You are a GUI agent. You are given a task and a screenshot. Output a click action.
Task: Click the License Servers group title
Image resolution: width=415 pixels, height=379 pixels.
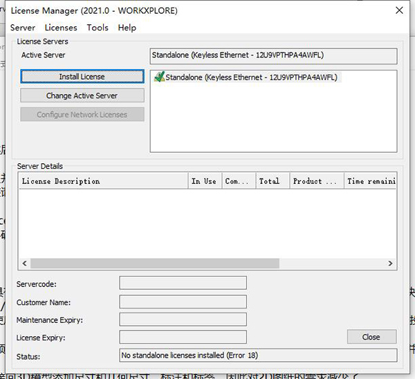[42, 41]
